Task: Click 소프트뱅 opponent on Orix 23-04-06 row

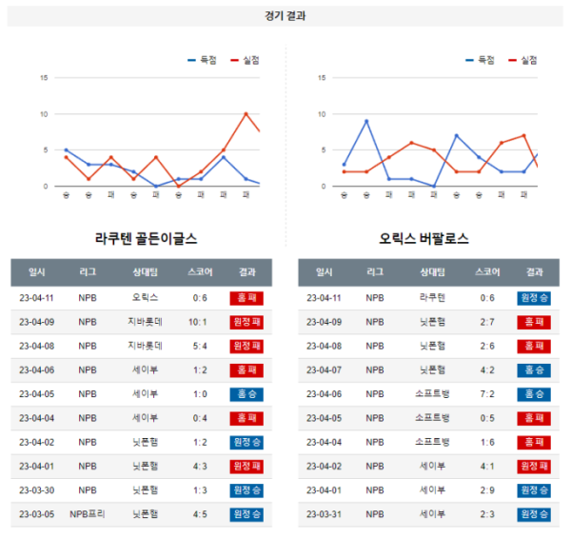Action: point(432,394)
